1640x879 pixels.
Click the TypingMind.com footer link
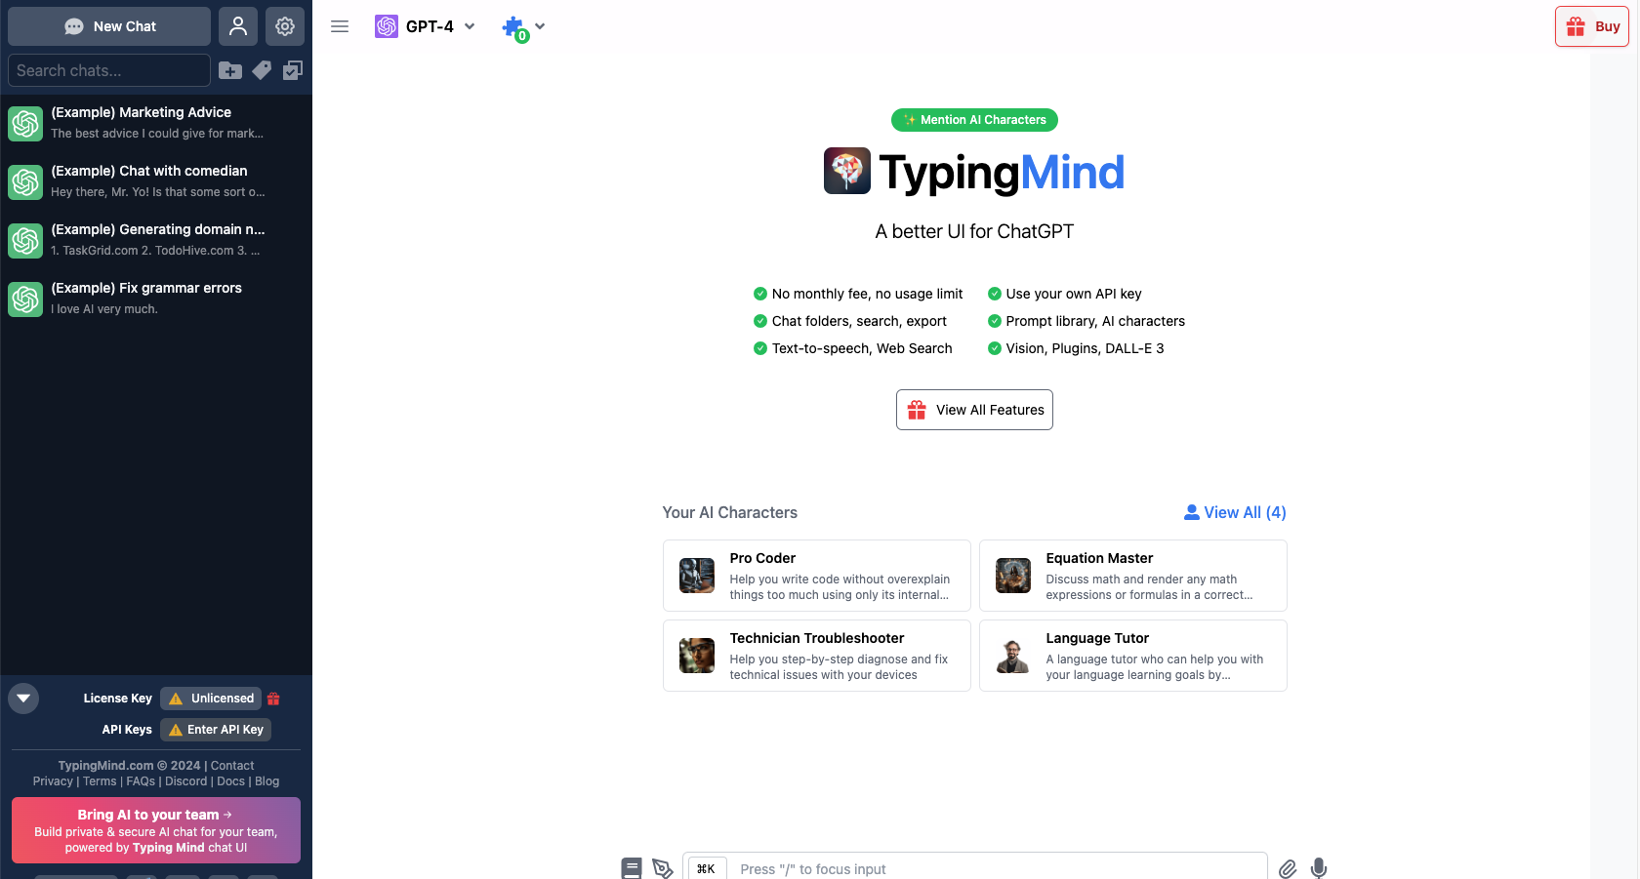pyautogui.click(x=105, y=766)
